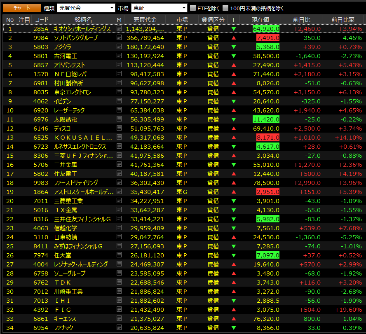
Task: Click the down tick arrow for 古河電工
Action: (x=233, y=56)
